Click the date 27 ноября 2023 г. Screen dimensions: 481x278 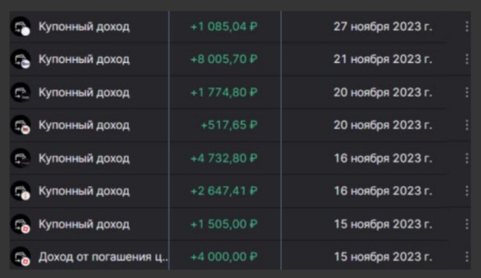383,27
